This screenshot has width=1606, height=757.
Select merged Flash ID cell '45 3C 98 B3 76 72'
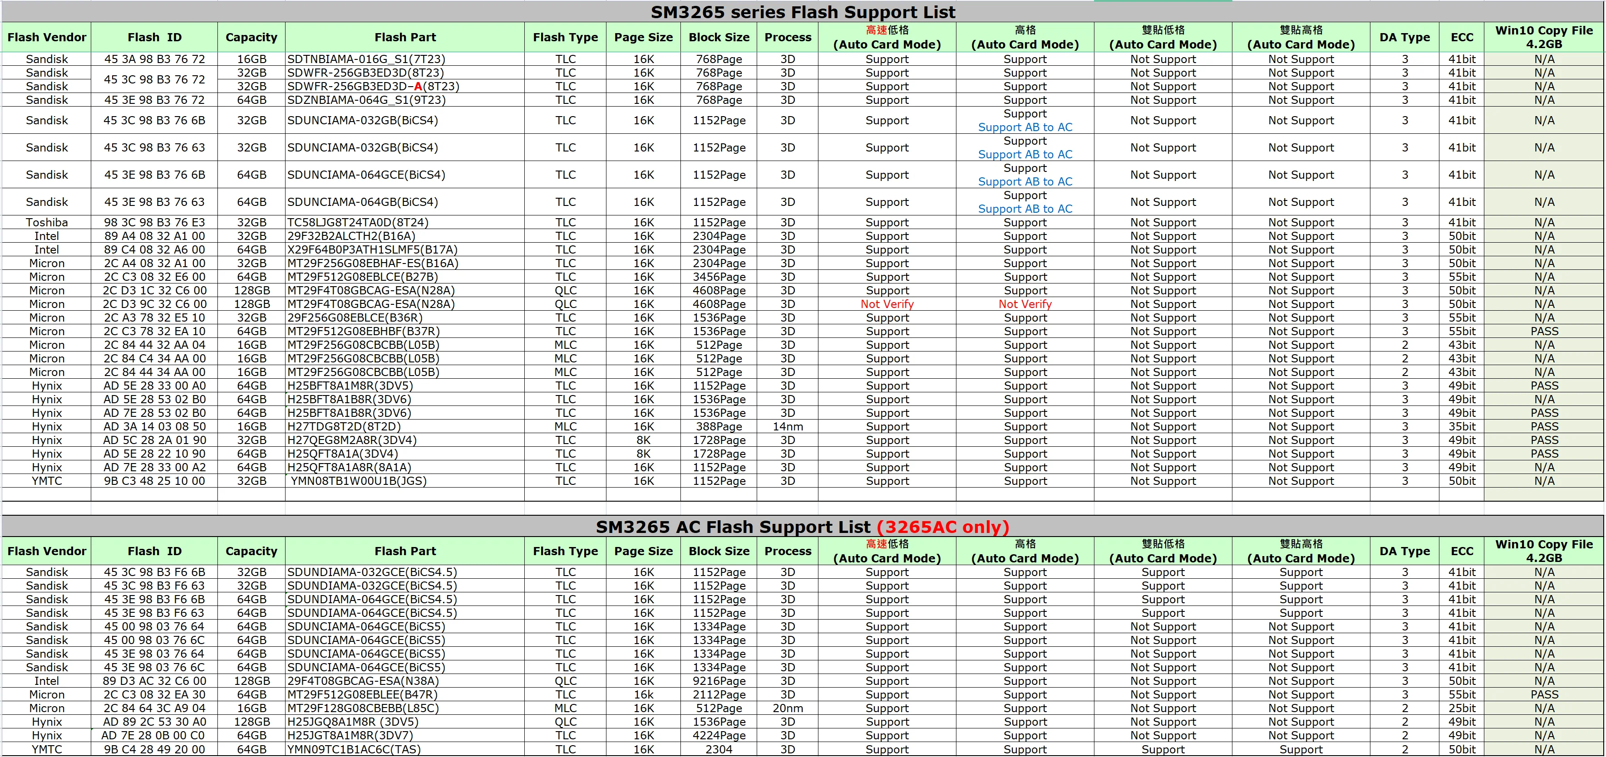[x=155, y=80]
